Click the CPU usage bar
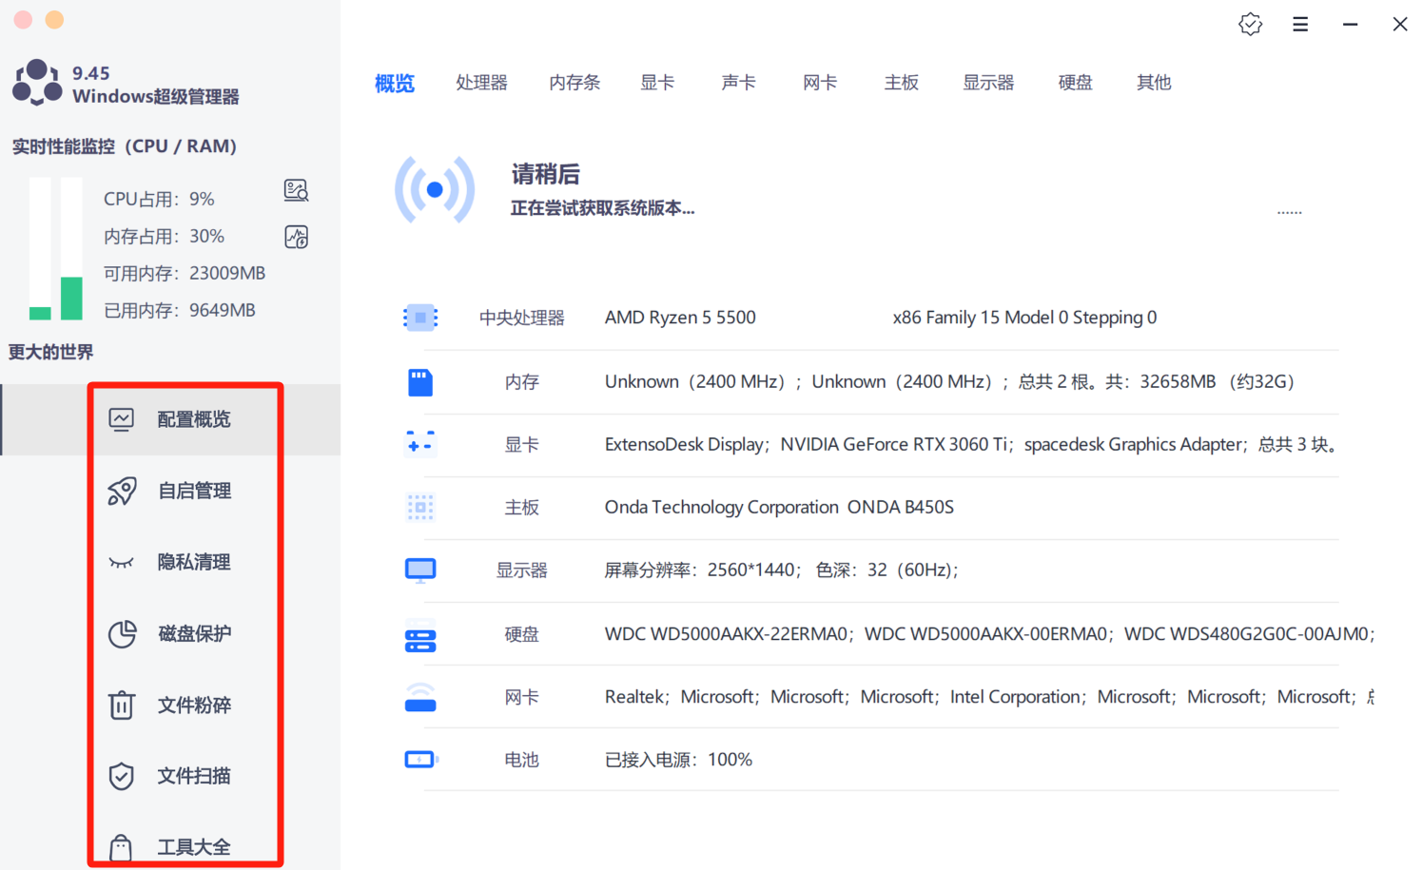1422x870 pixels. [40, 249]
